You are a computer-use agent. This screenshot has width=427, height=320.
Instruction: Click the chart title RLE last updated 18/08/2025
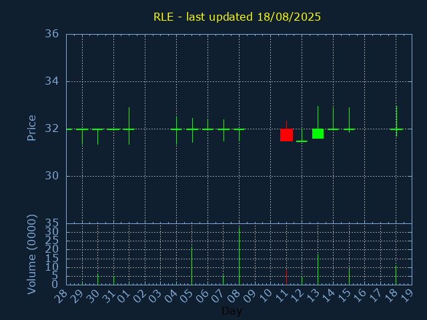[237, 17]
